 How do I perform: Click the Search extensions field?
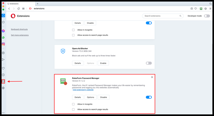point(163,16)
